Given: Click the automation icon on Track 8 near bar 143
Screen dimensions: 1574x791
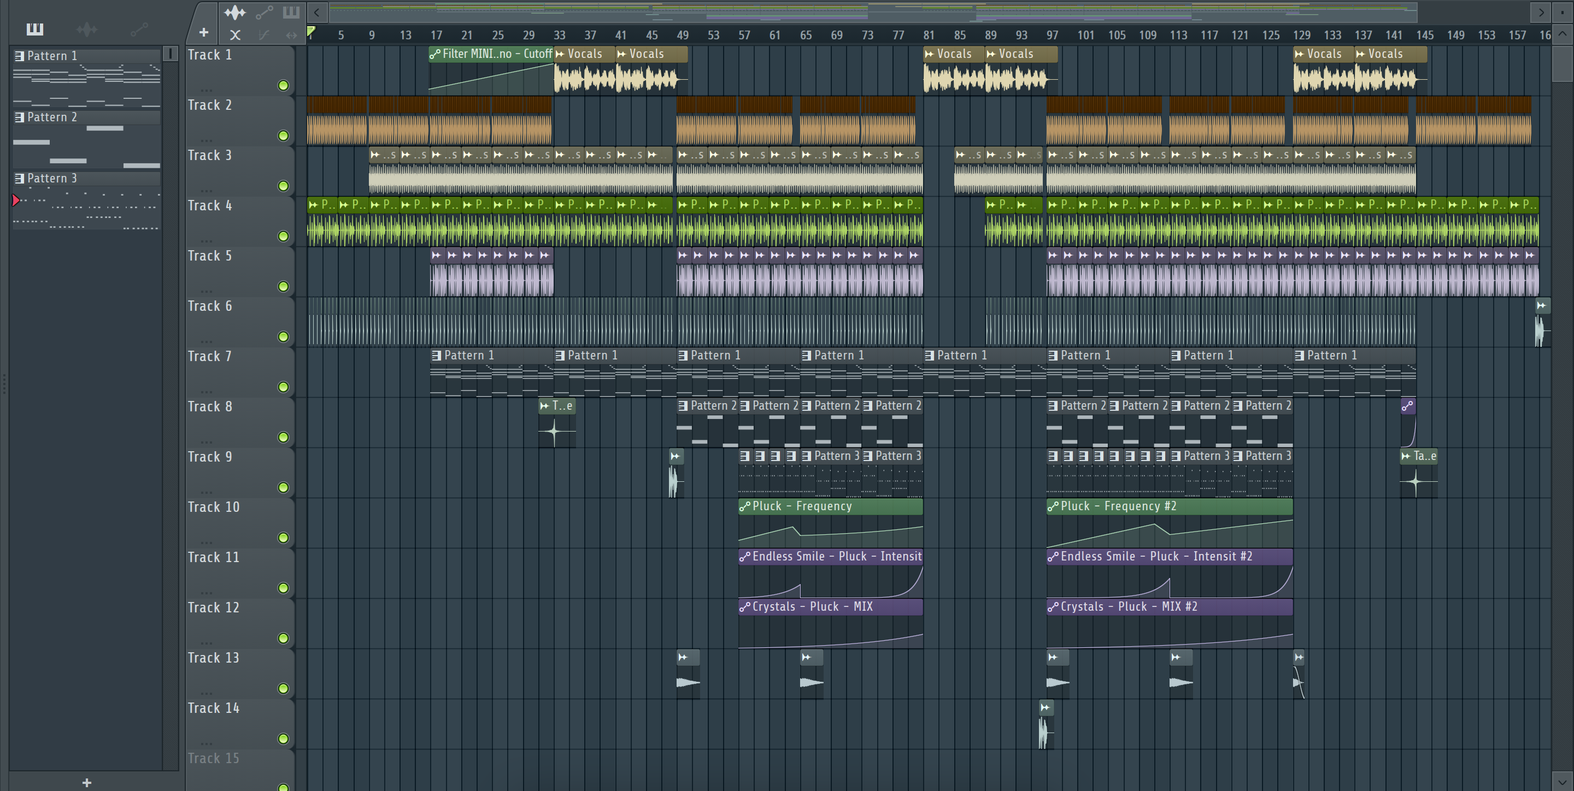Looking at the screenshot, I should coord(1407,405).
